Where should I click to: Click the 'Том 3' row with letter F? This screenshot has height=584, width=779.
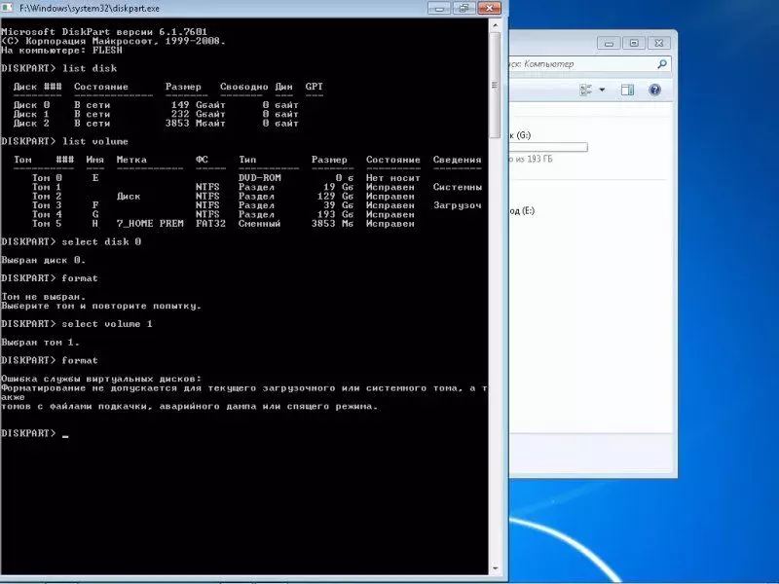[x=257, y=205]
